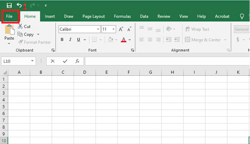Open the Review tab
This screenshot has height=144, width=250.
click(x=164, y=16)
